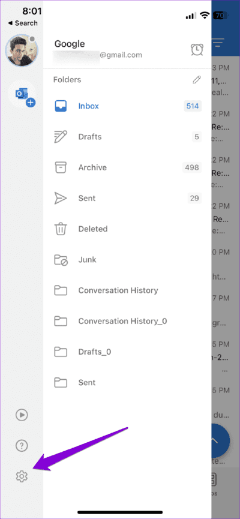Tap the Sent paper plane icon

(60, 198)
